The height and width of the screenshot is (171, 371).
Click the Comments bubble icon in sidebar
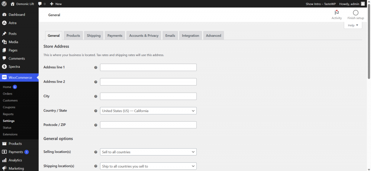(x=4, y=58)
